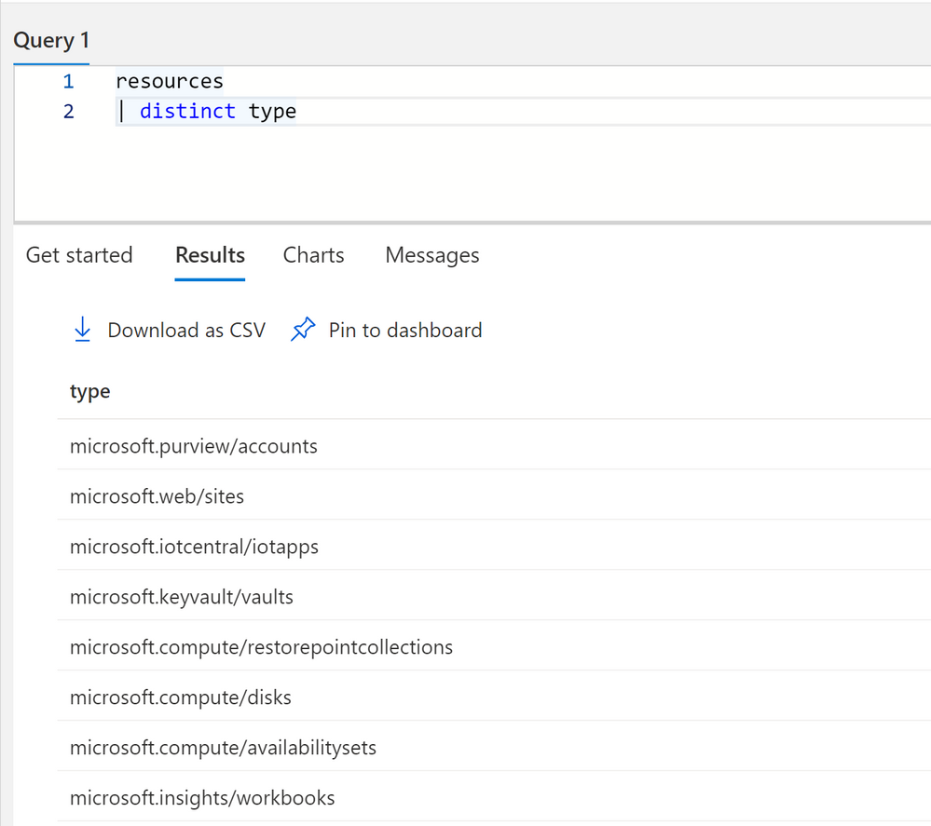The width and height of the screenshot is (931, 826).
Task: Show the Messages tab
Action: [x=432, y=255]
